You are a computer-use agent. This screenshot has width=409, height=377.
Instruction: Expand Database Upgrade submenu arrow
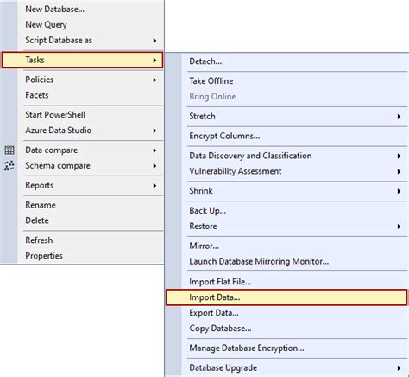(x=399, y=368)
